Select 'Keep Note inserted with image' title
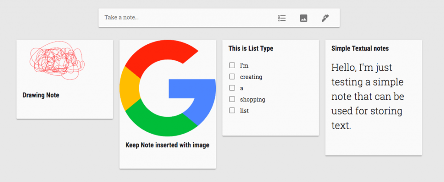 click(x=167, y=145)
